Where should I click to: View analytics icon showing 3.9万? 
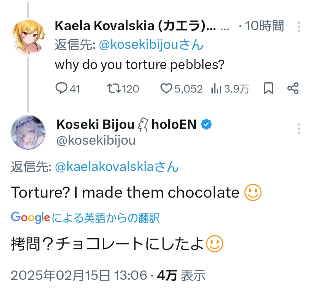pyautogui.click(x=216, y=89)
